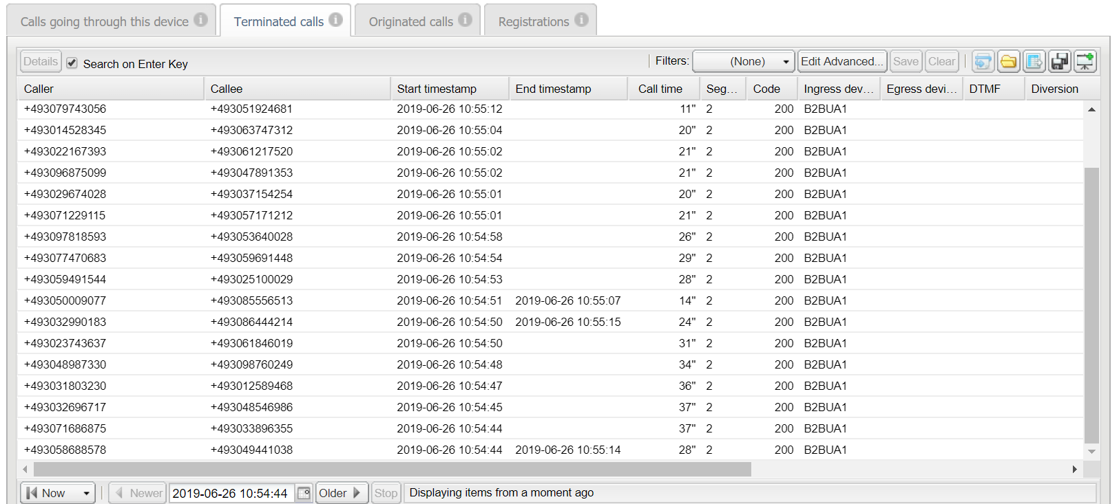
Task: Click info icon next to Registrations
Action: (x=581, y=20)
